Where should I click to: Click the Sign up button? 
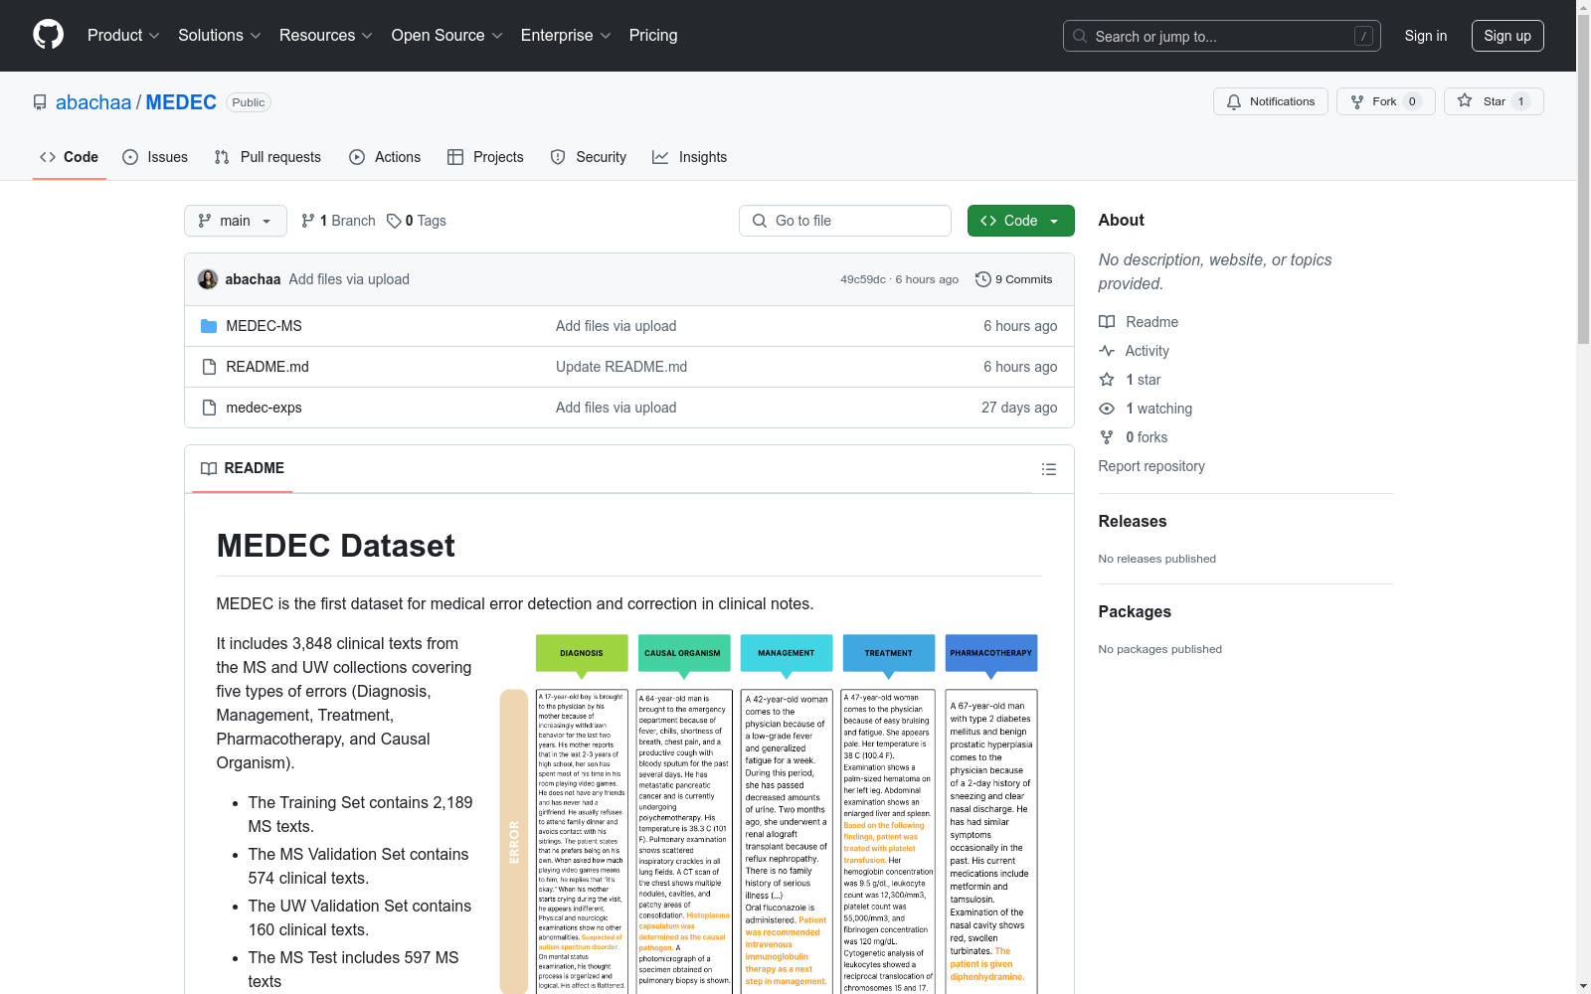tap(1507, 36)
